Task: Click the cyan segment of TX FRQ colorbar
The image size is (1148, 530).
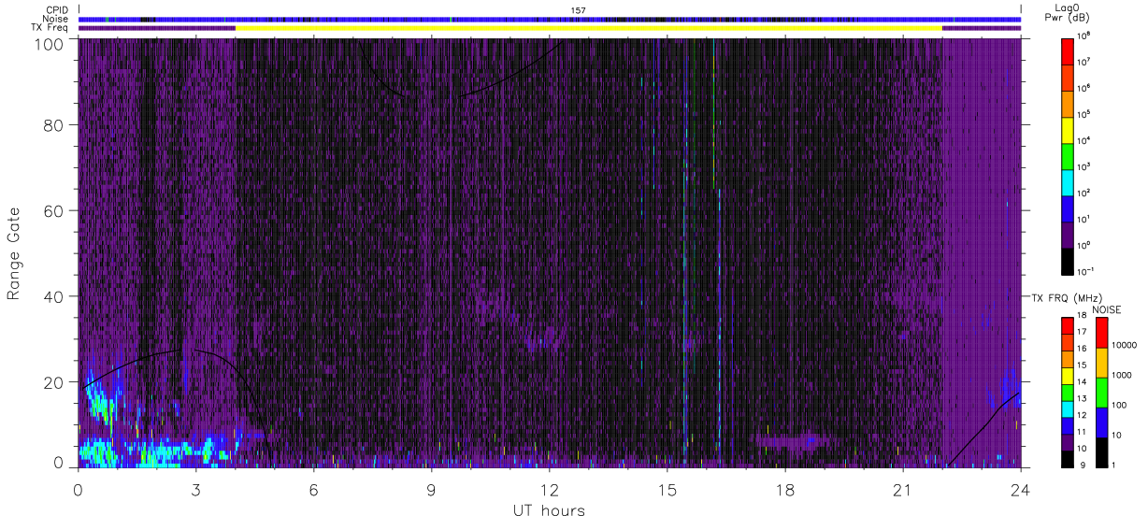Action: tap(1068, 408)
